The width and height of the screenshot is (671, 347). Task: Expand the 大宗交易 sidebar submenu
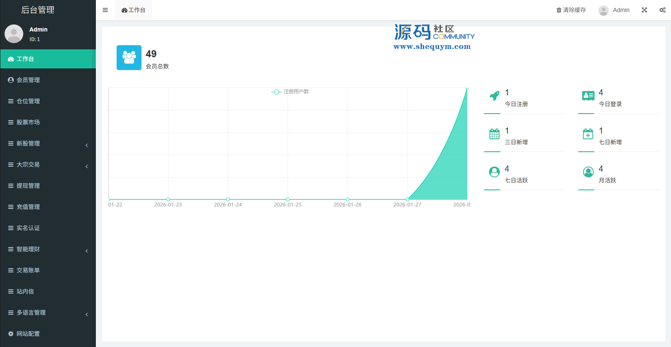[x=48, y=165]
